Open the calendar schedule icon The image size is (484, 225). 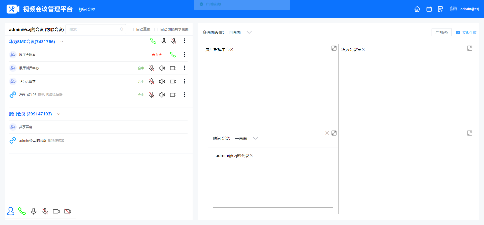(x=429, y=9)
